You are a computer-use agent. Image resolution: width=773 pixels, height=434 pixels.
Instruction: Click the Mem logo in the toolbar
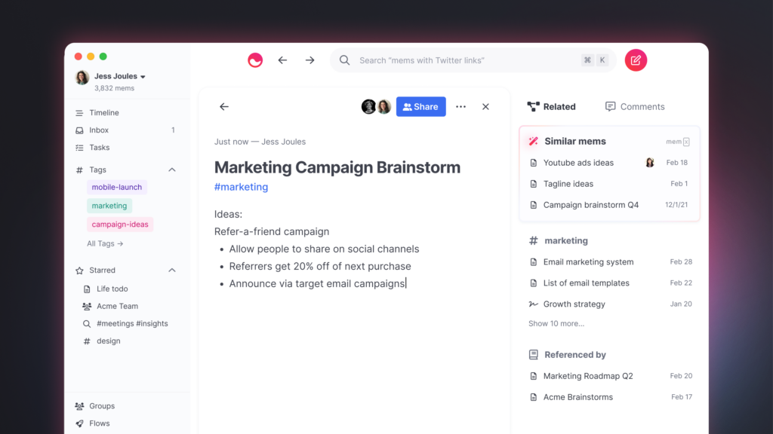(x=255, y=60)
